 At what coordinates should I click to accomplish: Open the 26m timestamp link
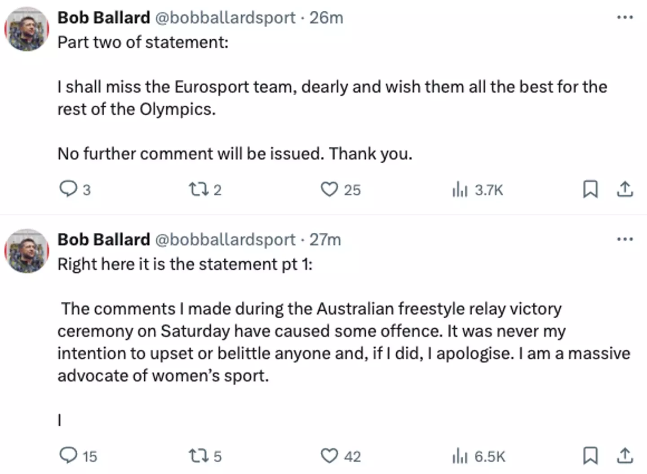[x=326, y=18]
